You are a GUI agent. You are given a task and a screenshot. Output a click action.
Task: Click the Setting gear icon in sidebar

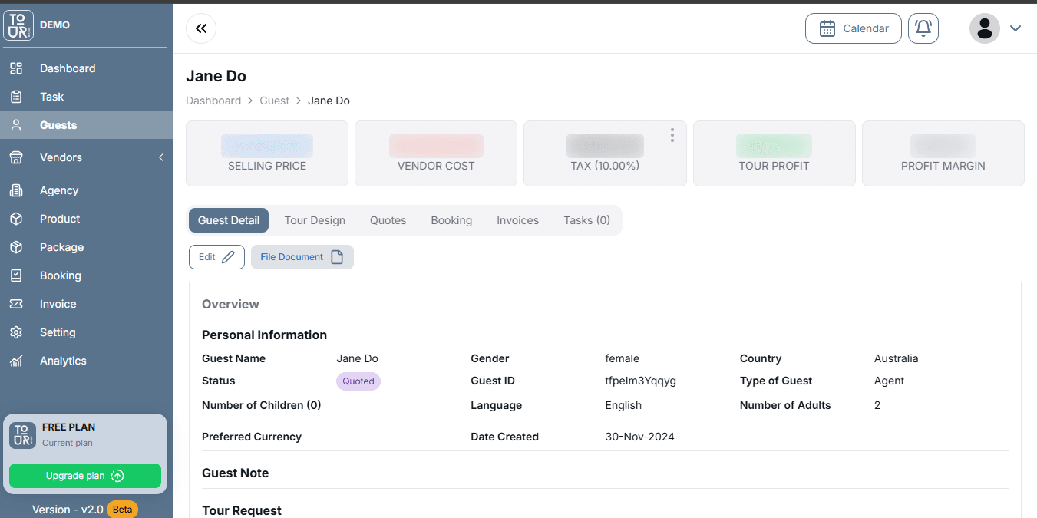pos(16,332)
